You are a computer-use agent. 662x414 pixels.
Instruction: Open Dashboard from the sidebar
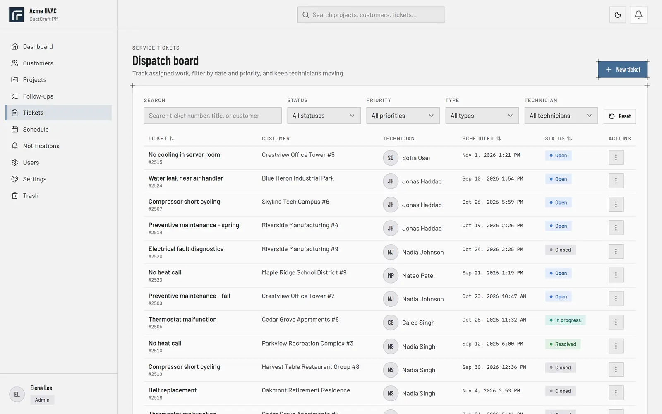(x=59, y=46)
